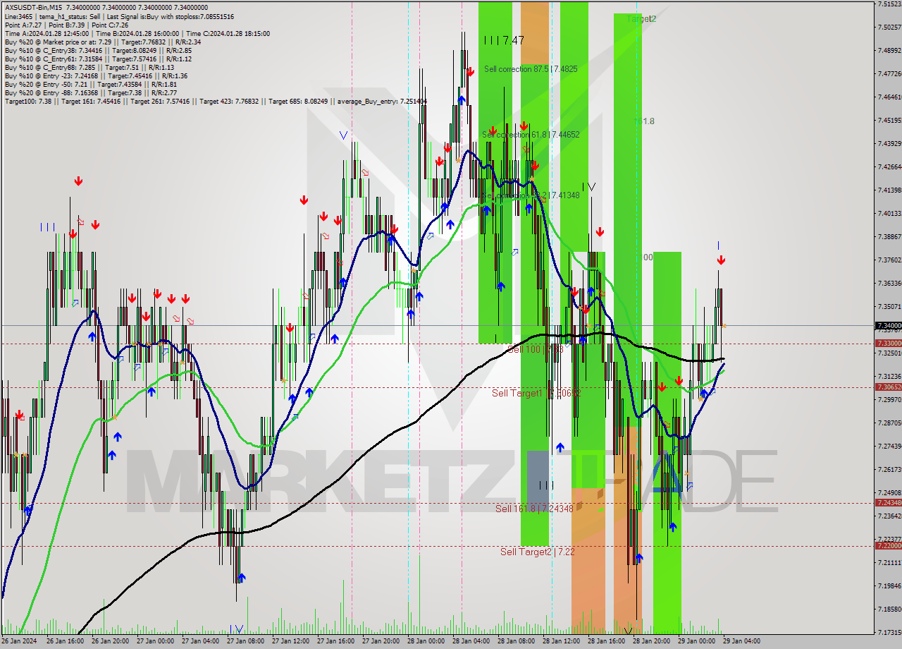The image size is (902, 649).
Task: Click the 'I I I 7.47' wave label
Action: point(504,40)
